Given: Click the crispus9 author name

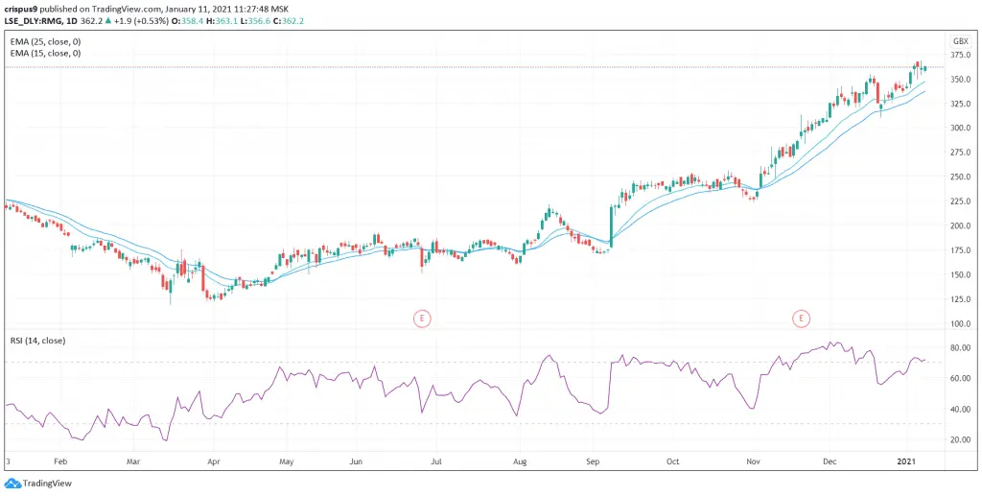Looking at the screenshot, I should point(19,9).
